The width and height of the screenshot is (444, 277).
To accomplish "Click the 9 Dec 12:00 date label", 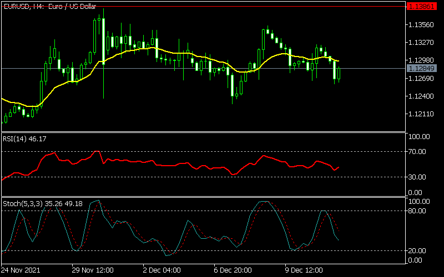I will (304, 270).
